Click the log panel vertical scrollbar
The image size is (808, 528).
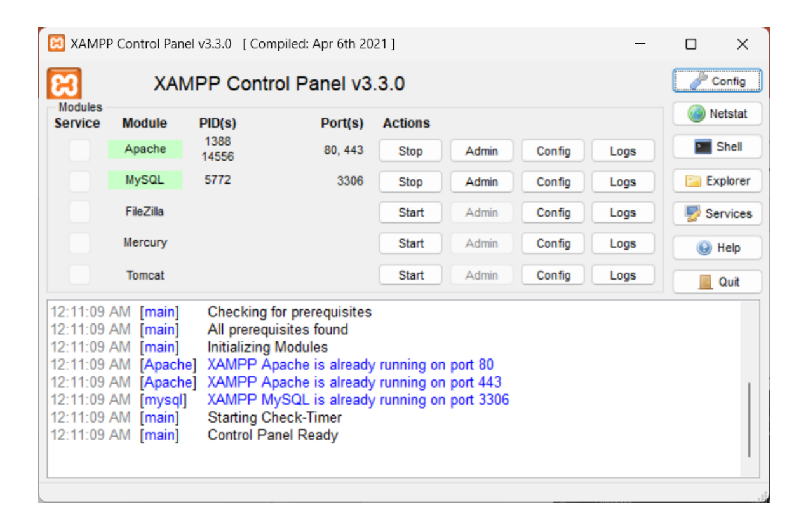749,419
